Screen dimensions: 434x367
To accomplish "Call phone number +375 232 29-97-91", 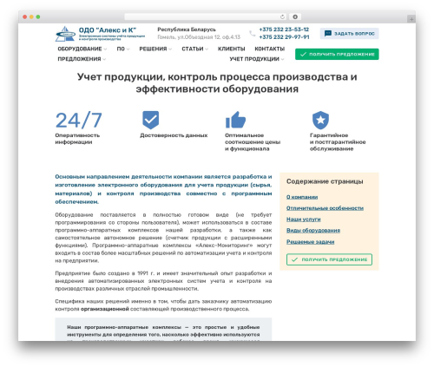I will [284, 37].
